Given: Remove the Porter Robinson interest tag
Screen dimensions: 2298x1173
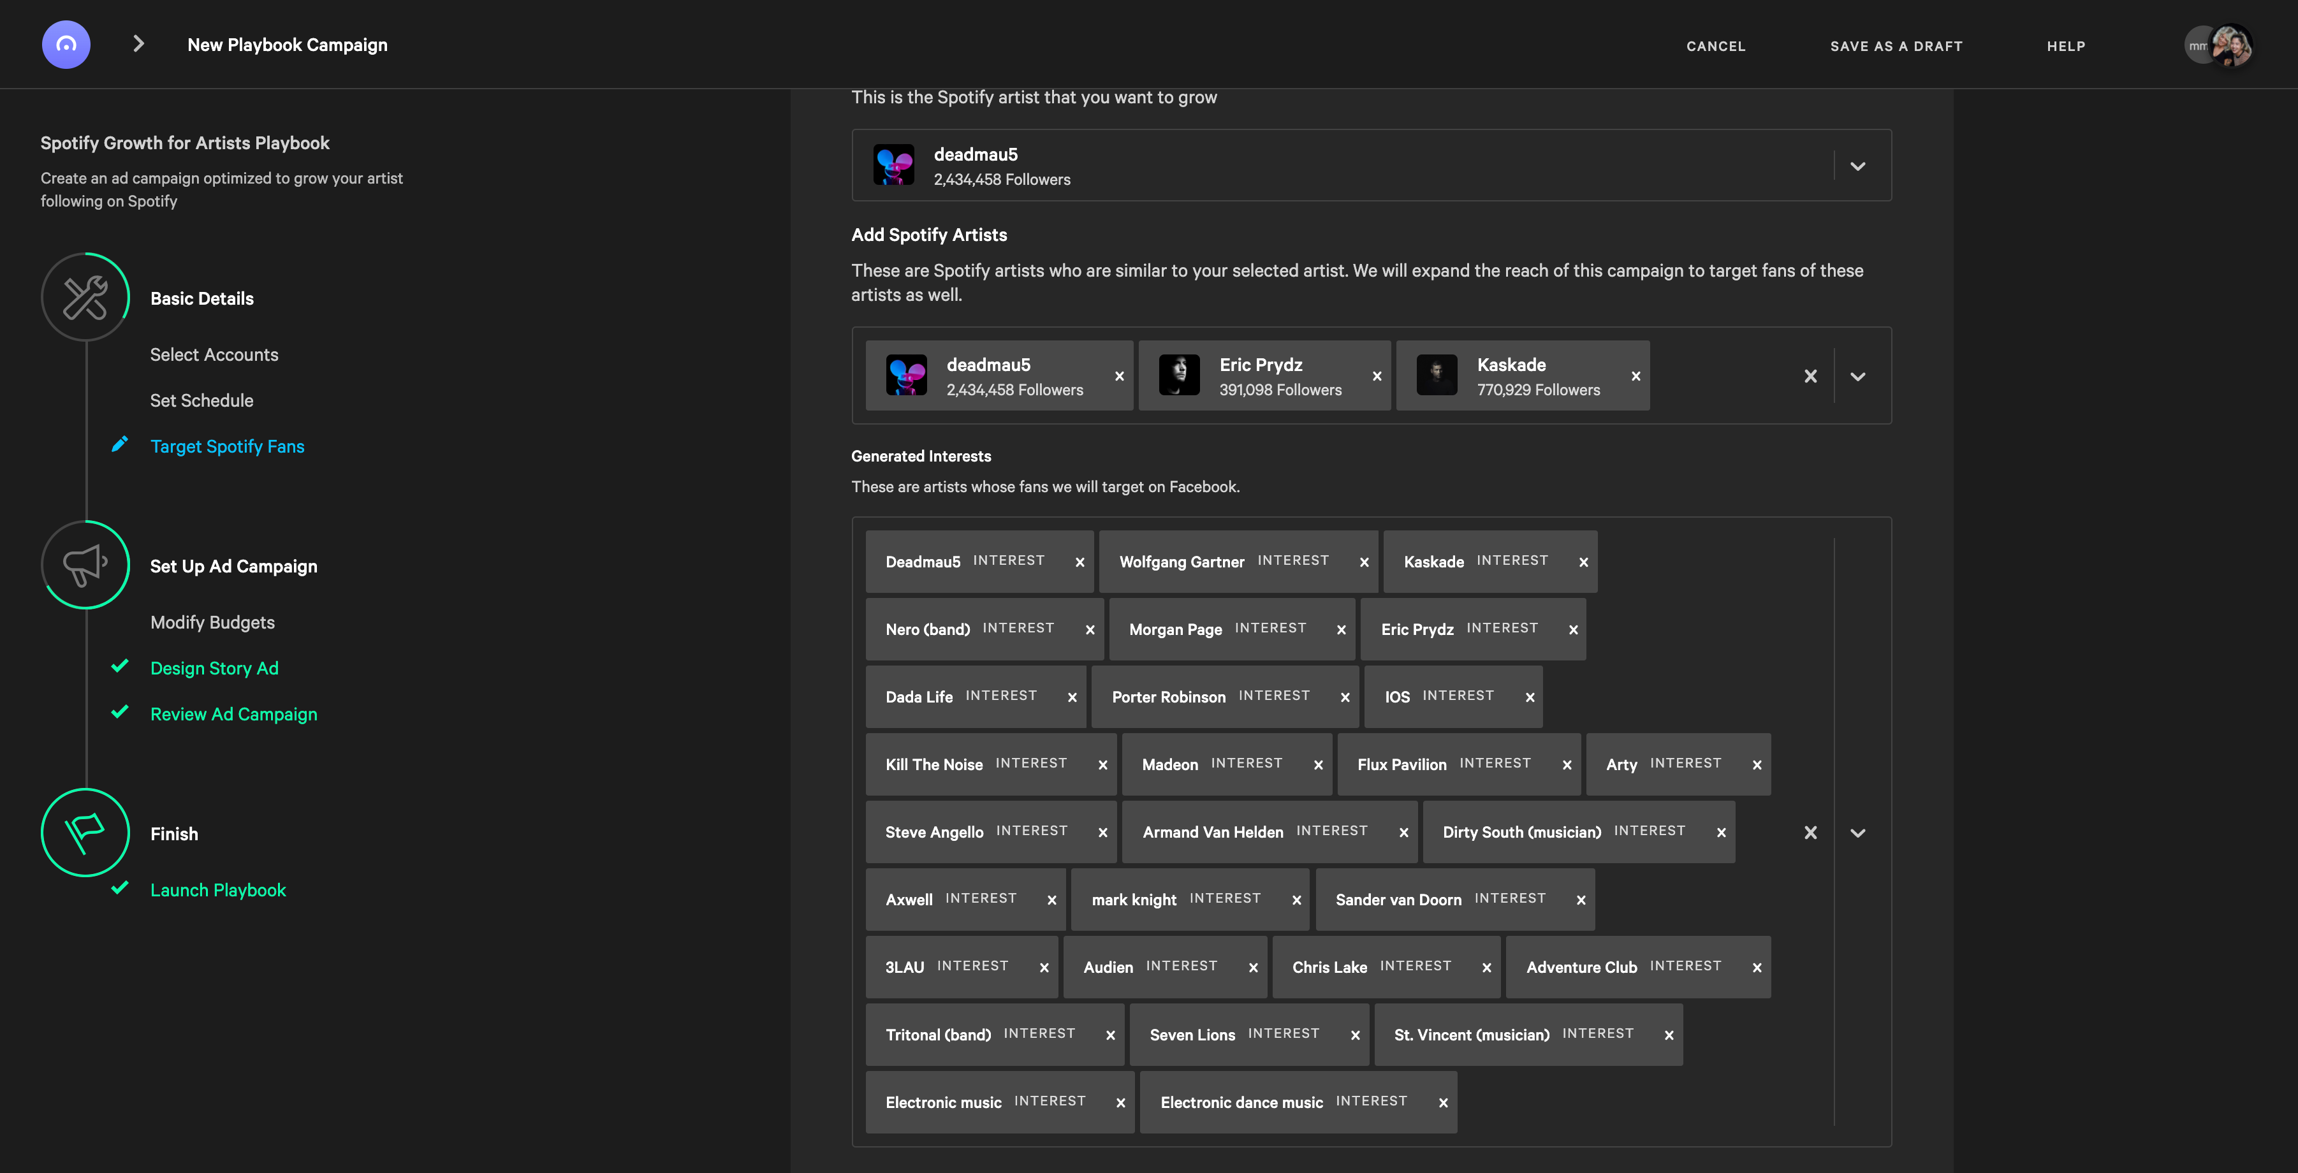Looking at the screenshot, I should 1345,697.
